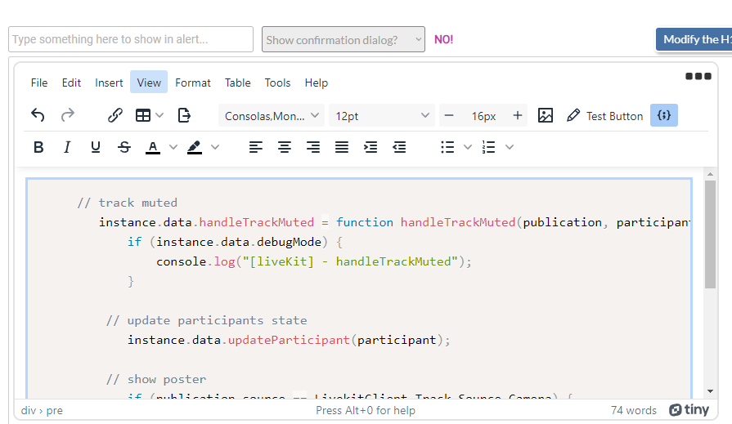Click the alert text input field
Viewport: 732px width, 424px height.
coord(131,39)
